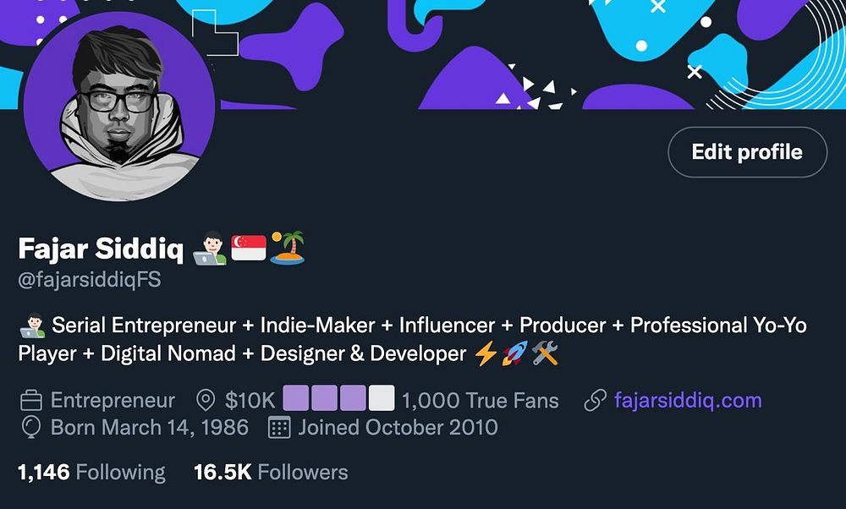This screenshot has width=846, height=509.
Task: Click the rocket emoji in bio
Action: [514, 353]
